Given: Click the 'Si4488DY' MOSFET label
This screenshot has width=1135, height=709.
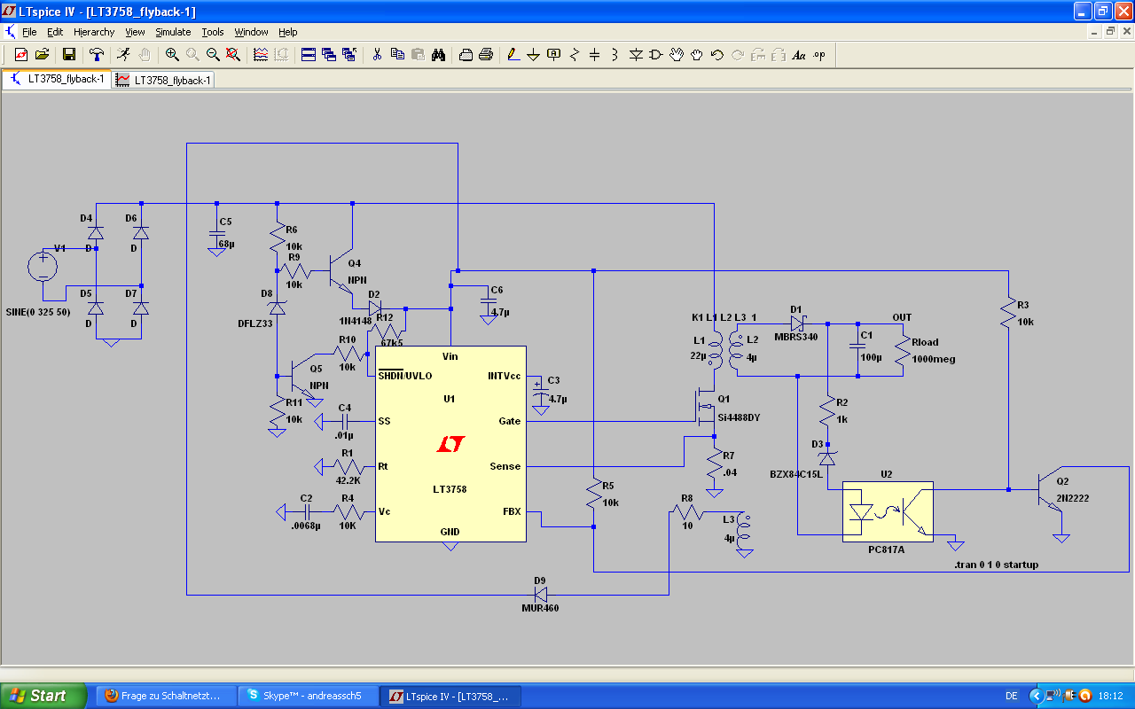Looking at the screenshot, I should (740, 417).
